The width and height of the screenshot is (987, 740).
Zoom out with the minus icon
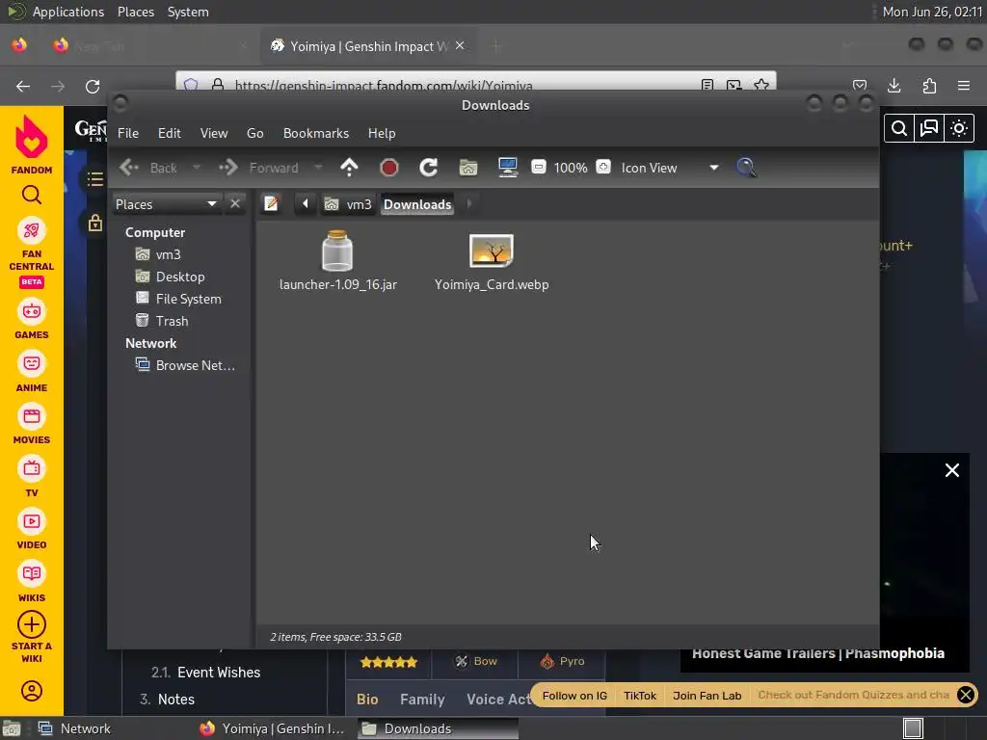[x=538, y=167]
